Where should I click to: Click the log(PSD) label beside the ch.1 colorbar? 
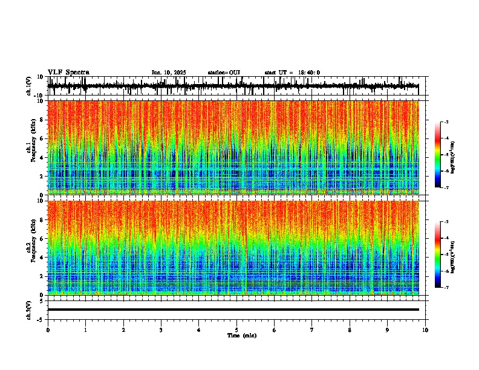(x=453, y=158)
